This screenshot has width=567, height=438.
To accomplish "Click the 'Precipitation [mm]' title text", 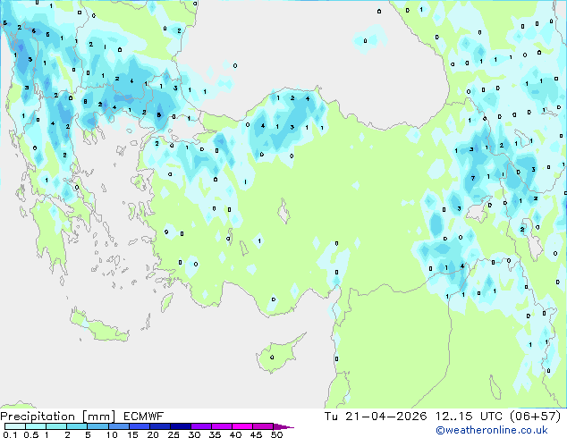I will 58,417.
